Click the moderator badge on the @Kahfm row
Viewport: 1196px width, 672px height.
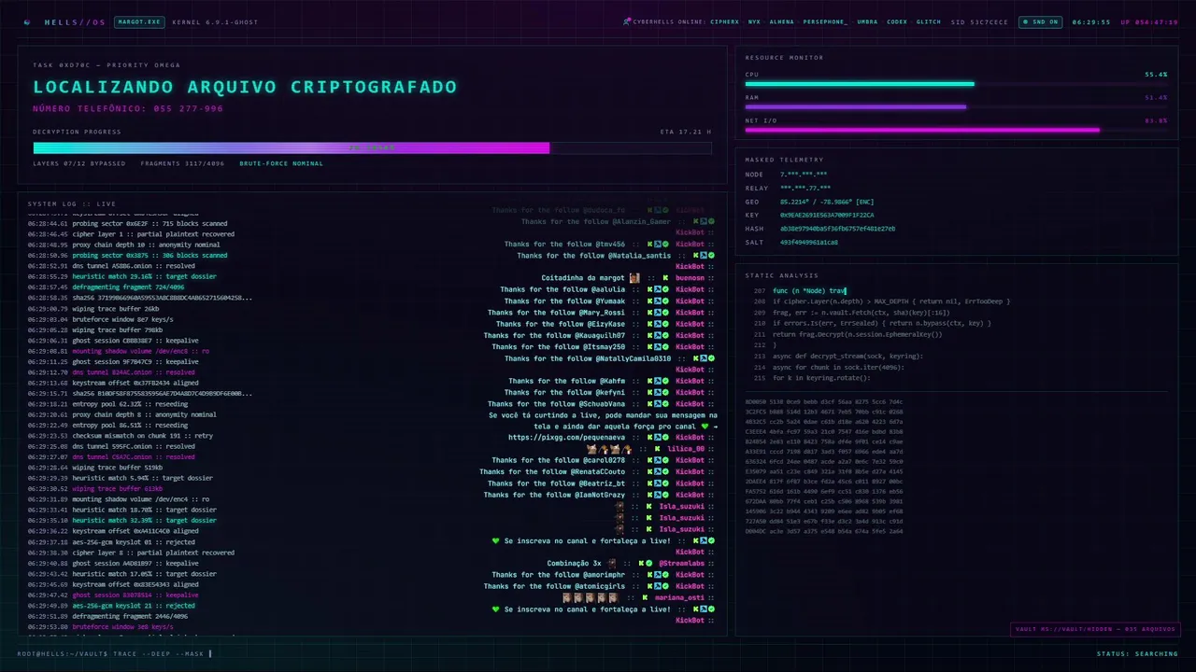pyautogui.click(x=657, y=381)
